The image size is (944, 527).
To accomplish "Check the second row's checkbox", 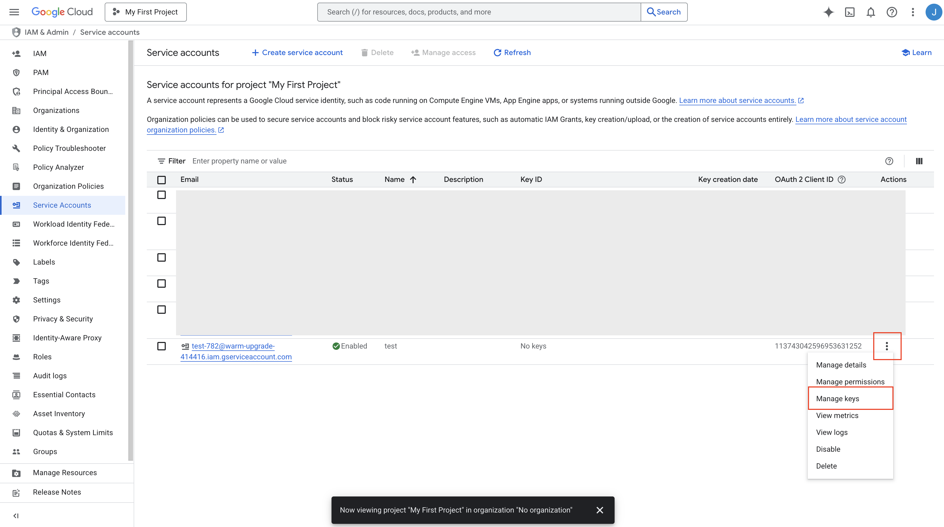I will tap(161, 221).
